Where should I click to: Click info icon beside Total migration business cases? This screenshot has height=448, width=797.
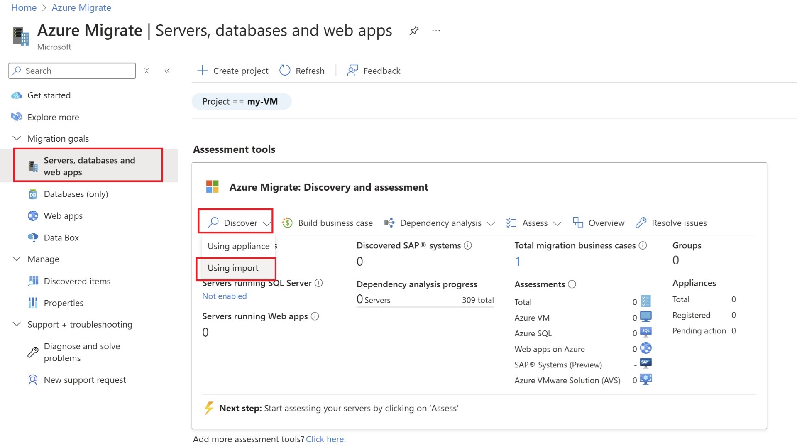(x=643, y=245)
